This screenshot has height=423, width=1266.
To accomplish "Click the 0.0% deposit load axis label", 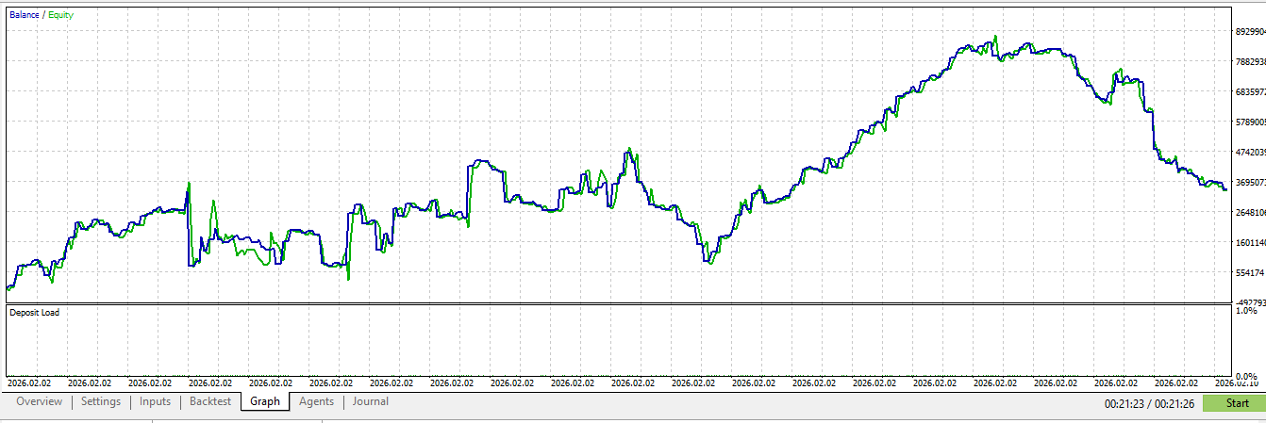I will 1245,376.
